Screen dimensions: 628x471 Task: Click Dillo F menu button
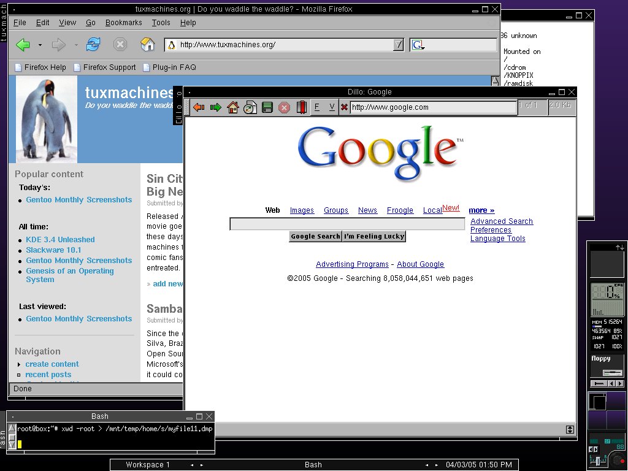point(317,107)
